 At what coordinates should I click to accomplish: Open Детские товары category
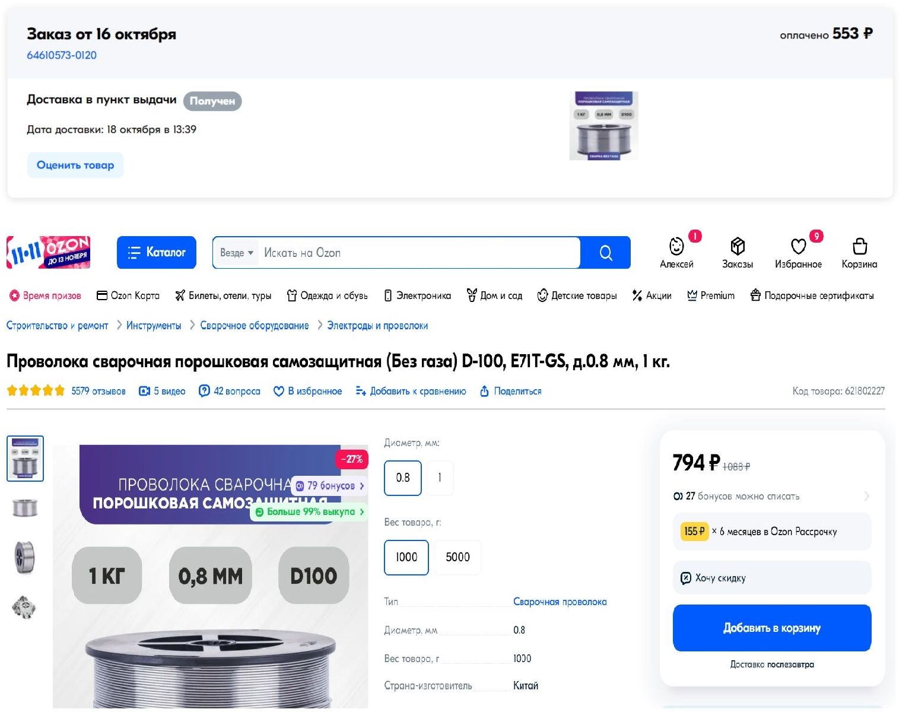577,295
